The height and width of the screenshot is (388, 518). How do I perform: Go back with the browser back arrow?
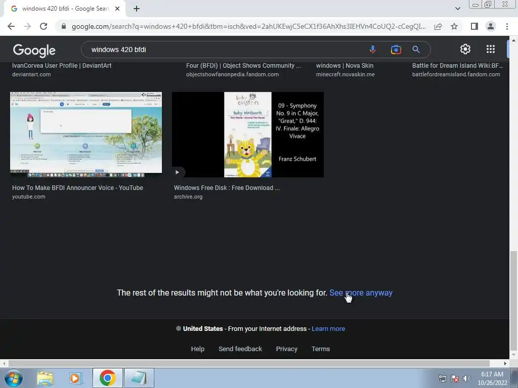(x=11, y=26)
